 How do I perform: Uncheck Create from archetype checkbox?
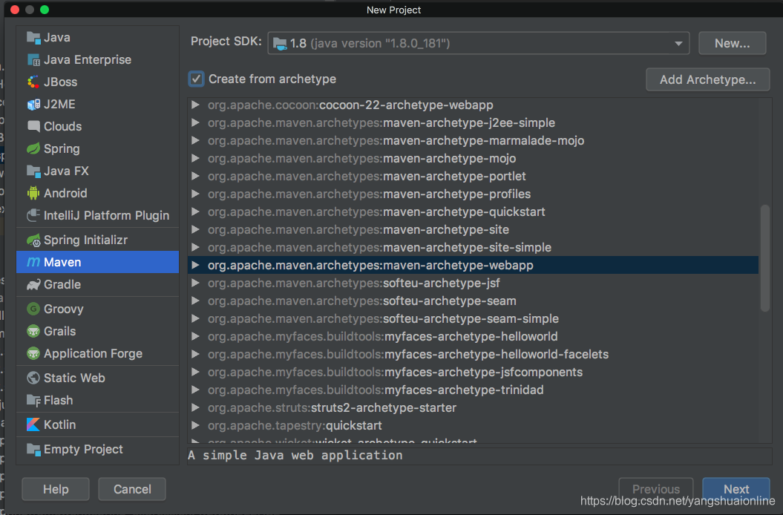[196, 79]
